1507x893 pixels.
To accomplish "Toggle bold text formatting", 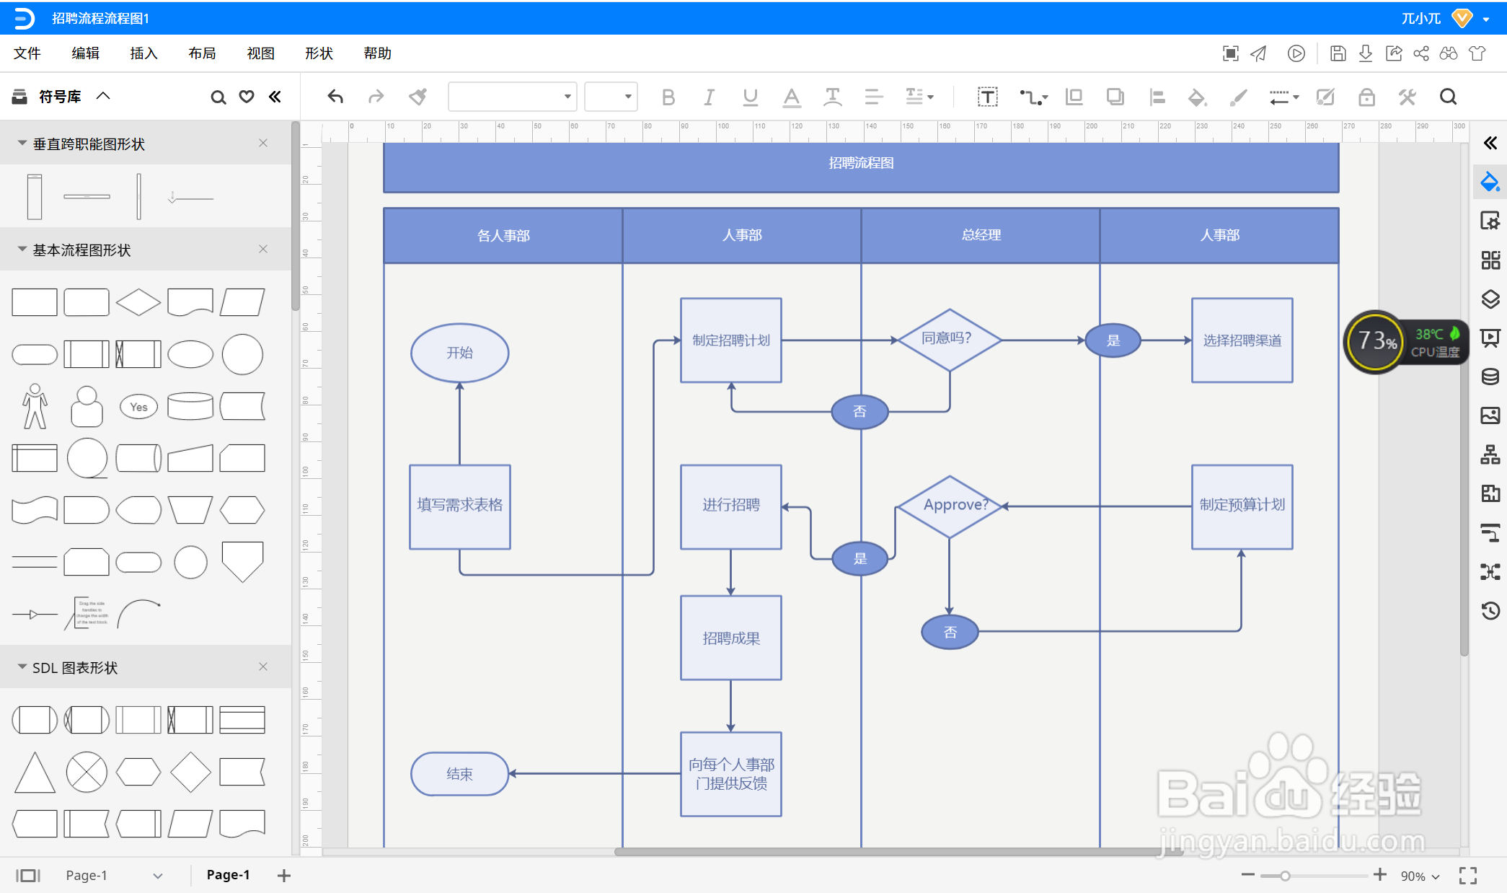I will (x=668, y=97).
